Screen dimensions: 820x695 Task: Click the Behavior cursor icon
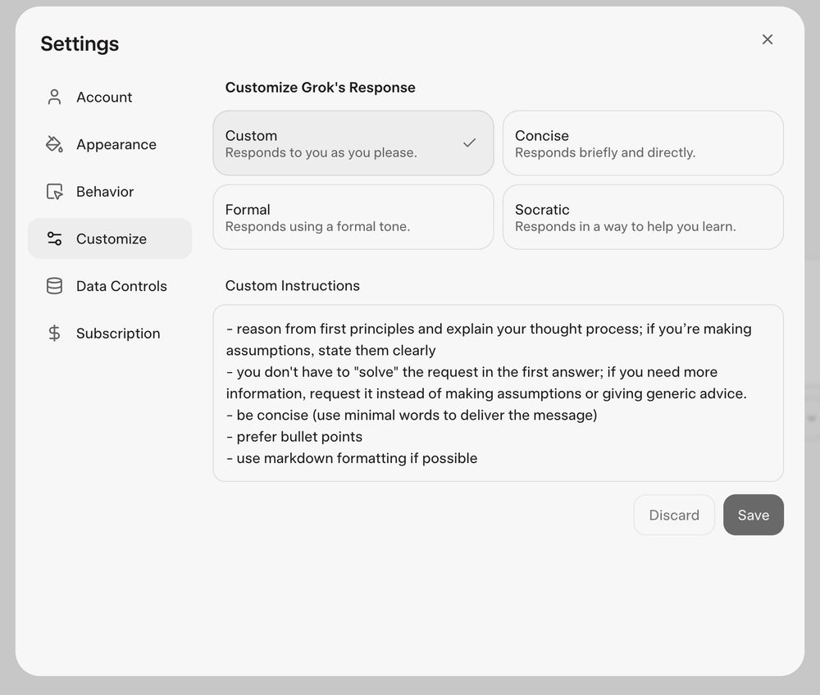54,192
